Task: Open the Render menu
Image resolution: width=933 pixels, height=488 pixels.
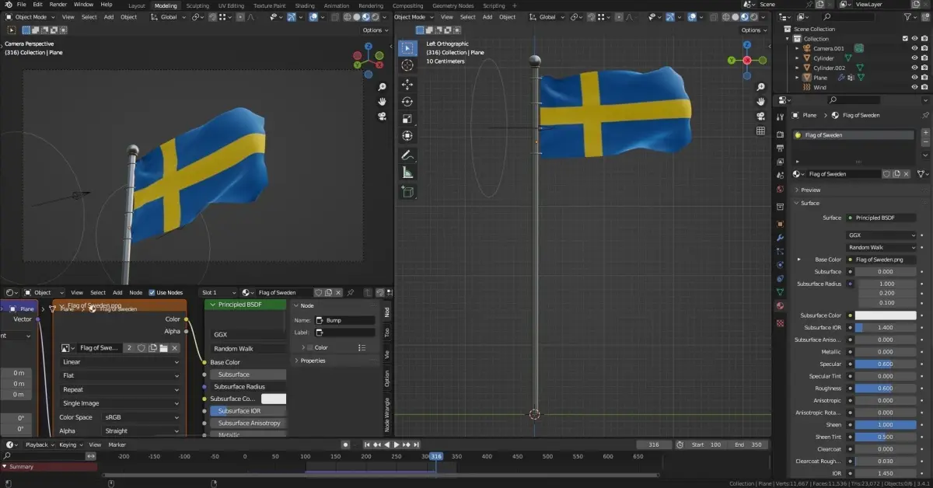Action: tap(58, 5)
